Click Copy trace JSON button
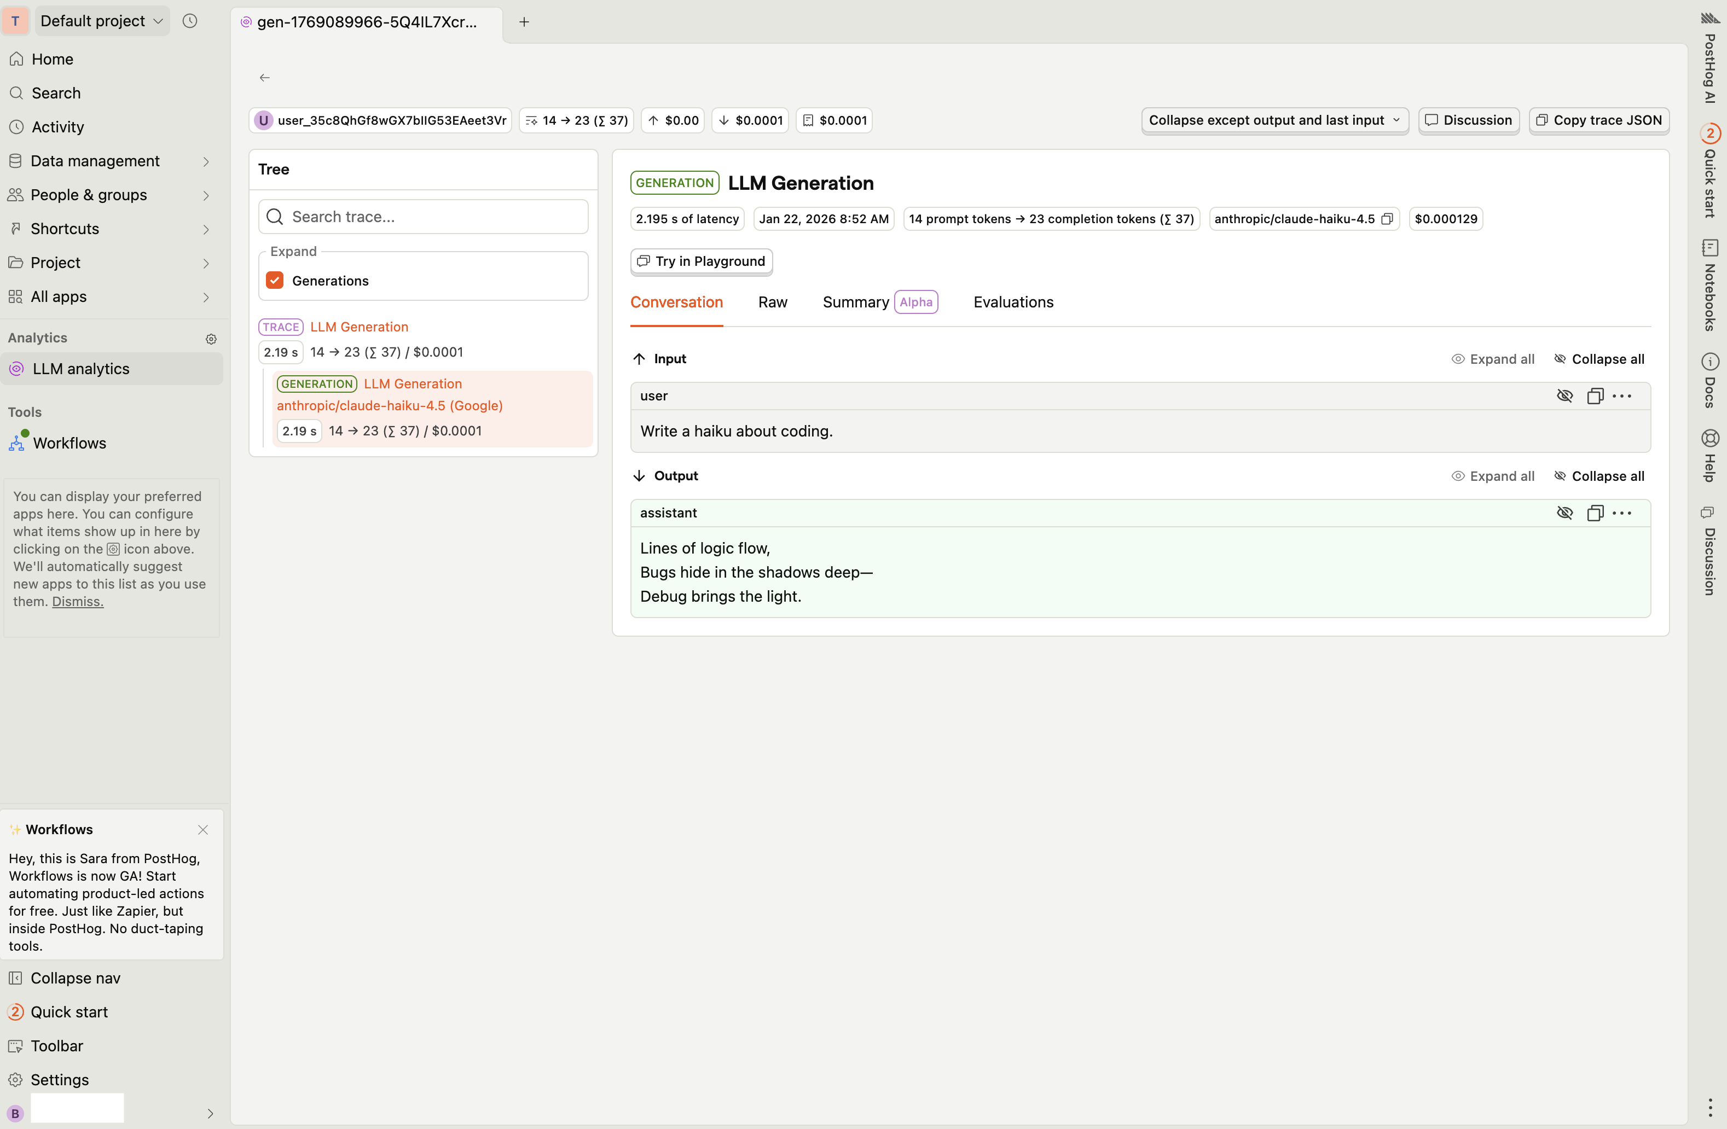 click(x=1598, y=120)
